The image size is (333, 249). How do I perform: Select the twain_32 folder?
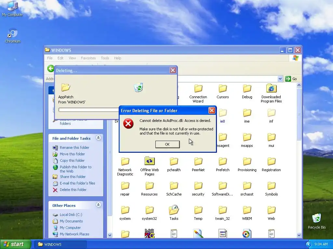click(222, 213)
